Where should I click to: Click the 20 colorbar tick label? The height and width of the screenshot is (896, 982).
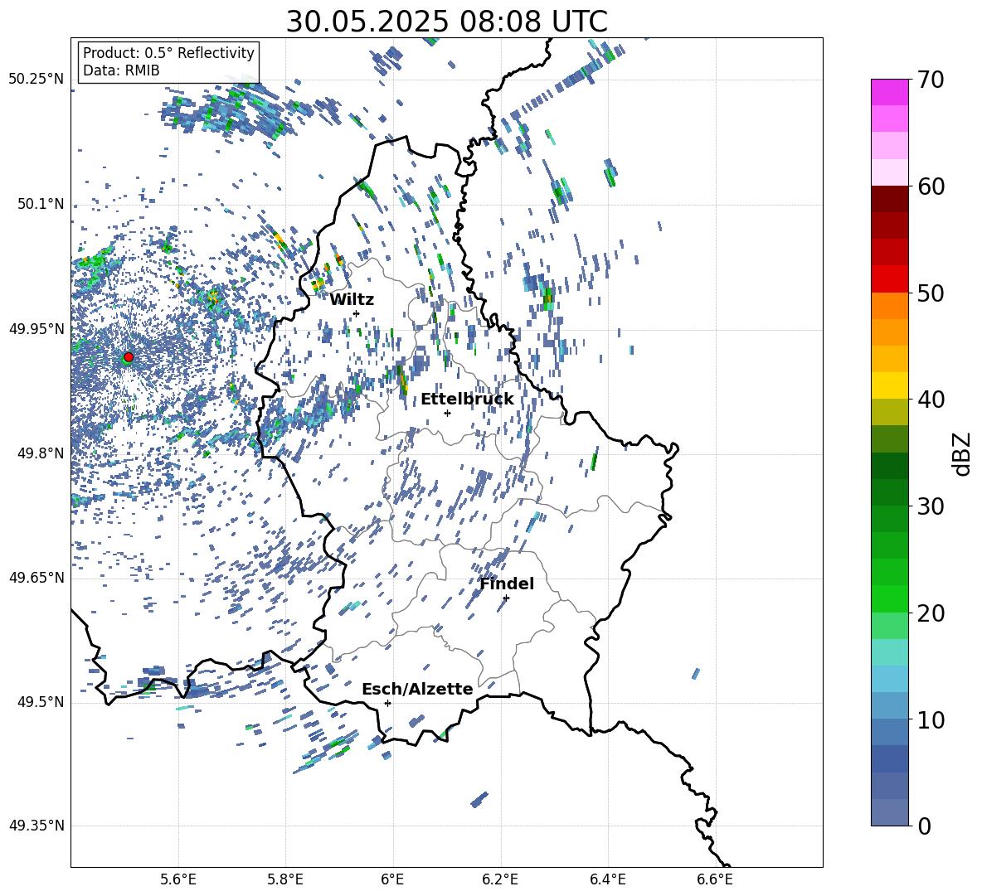point(931,613)
